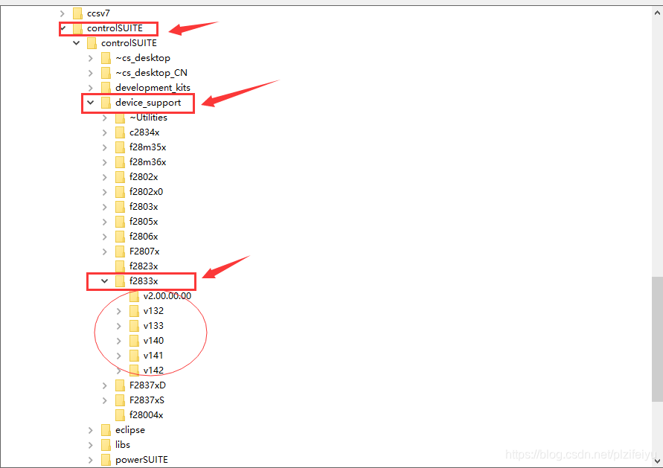Image resolution: width=663 pixels, height=468 pixels.
Task: Expand the ~Utilities folder
Action: click(105, 118)
